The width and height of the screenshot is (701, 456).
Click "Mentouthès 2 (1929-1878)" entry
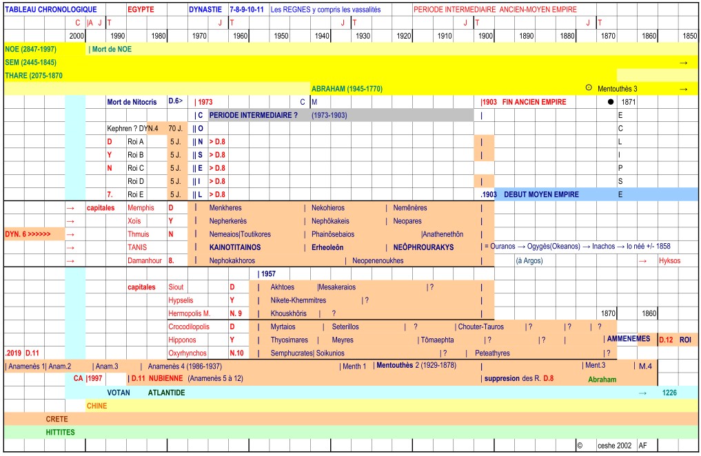[x=416, y=365]
